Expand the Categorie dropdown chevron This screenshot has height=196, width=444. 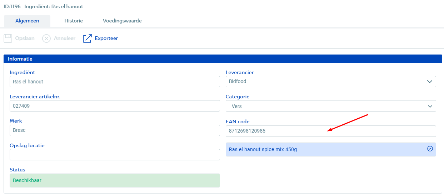point(430,106)
